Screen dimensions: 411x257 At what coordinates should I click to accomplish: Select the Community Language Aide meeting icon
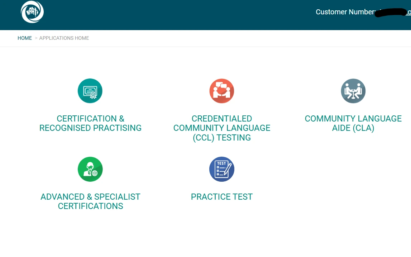click(x=353, y=91)
